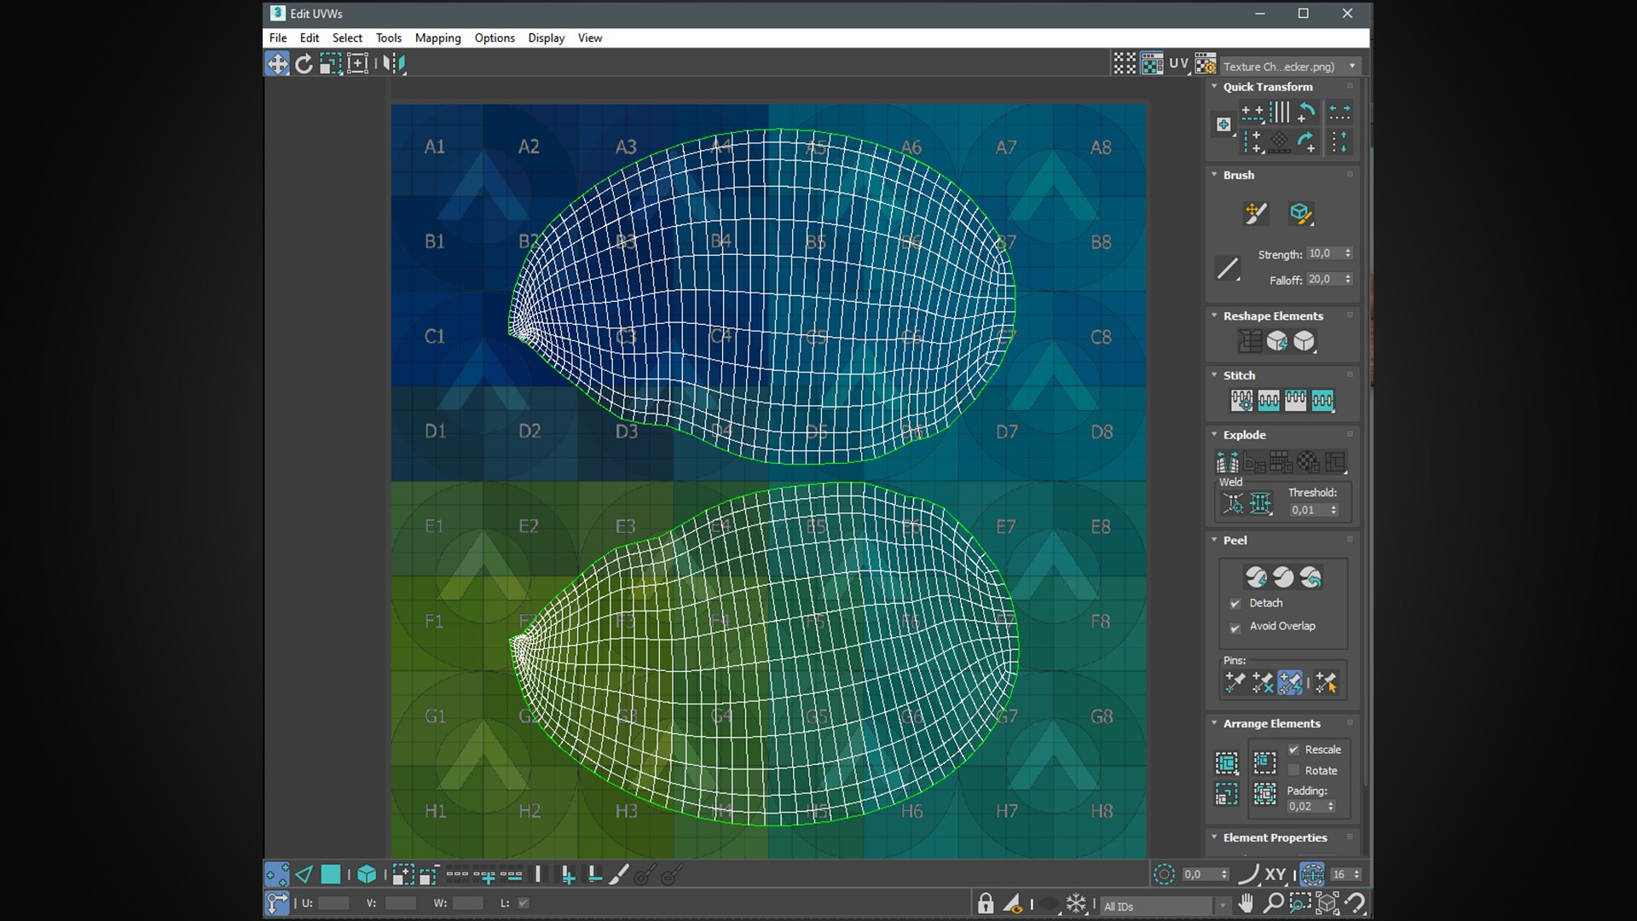Click the Strength value field
The width and height of the screenshot is (1637, 921).
click(1324, 254)
